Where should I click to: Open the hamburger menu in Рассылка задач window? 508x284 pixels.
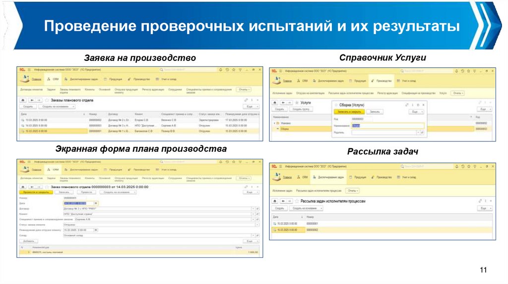pos(281,166)
